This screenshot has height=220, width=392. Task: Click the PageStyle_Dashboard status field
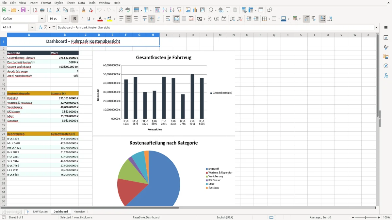[146, 217]
